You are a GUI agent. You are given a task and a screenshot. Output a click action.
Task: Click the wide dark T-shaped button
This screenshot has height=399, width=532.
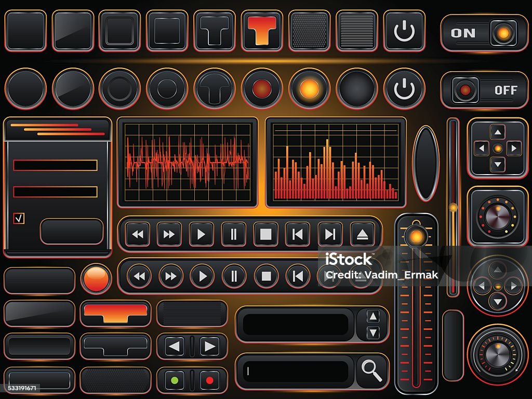click(x=116, y=347)
